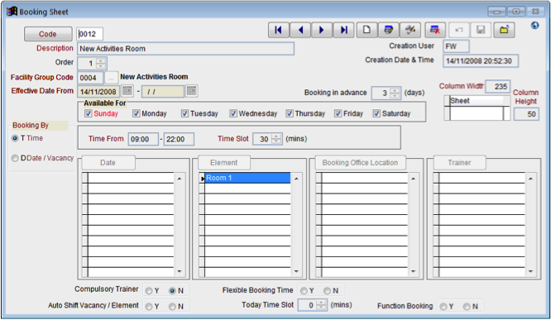
Task: Set Flexible Booking Time to Y
Action: pyautogui.click(x=304, y=291)
